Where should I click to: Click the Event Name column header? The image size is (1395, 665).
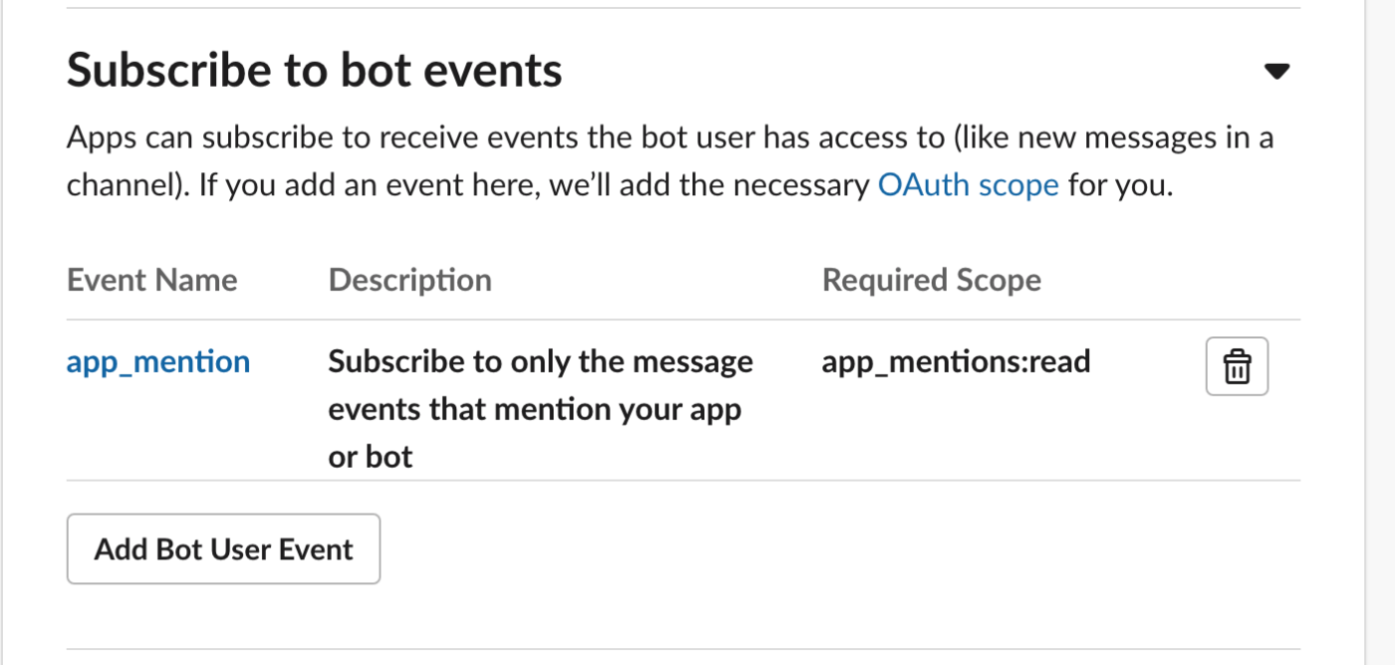pos(152,280)
